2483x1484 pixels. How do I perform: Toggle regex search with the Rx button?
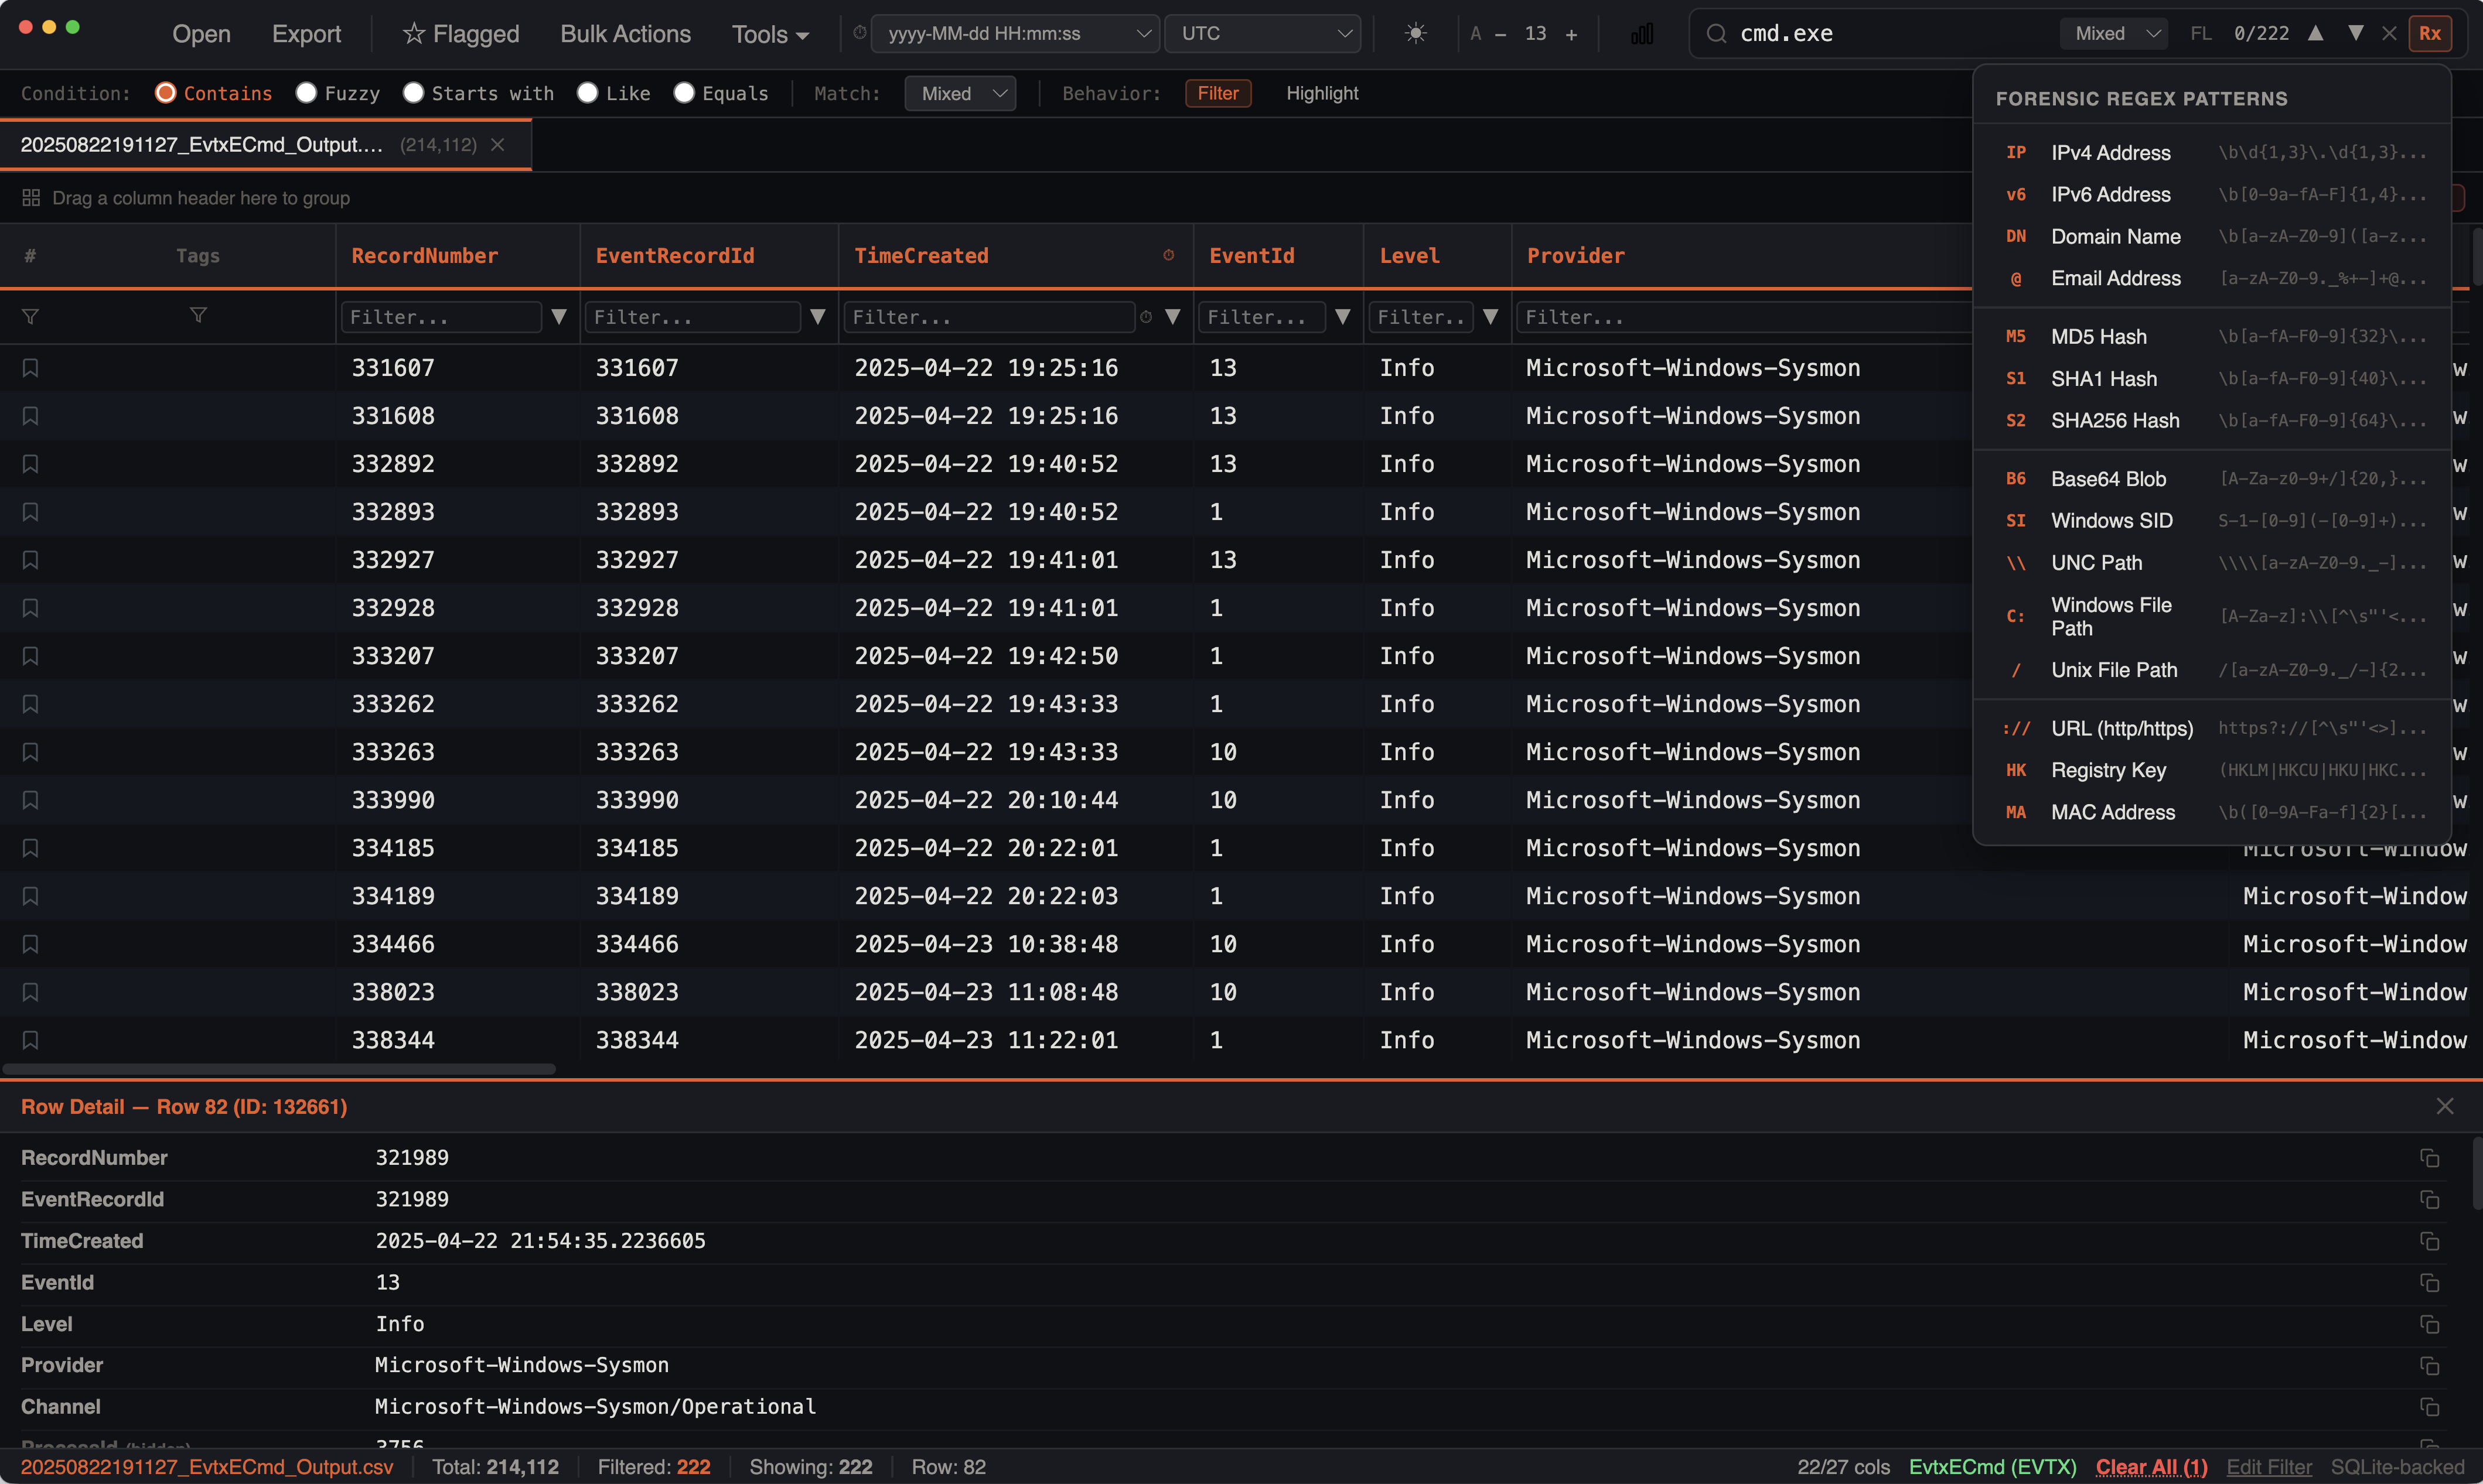tap(2430, 33)
